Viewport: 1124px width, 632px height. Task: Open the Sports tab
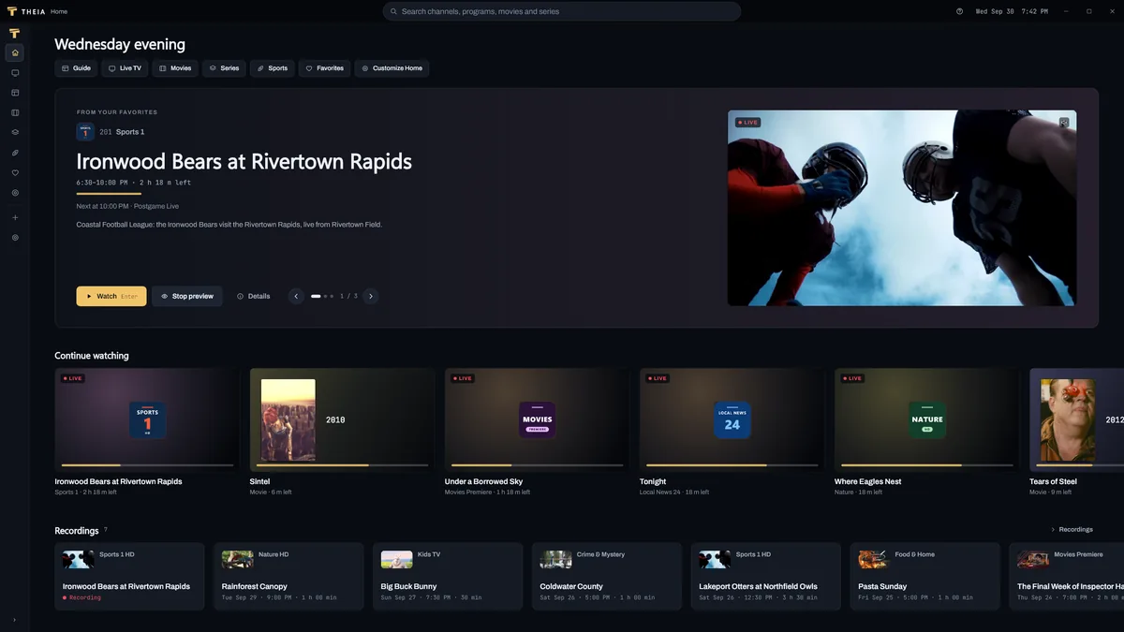273,68
